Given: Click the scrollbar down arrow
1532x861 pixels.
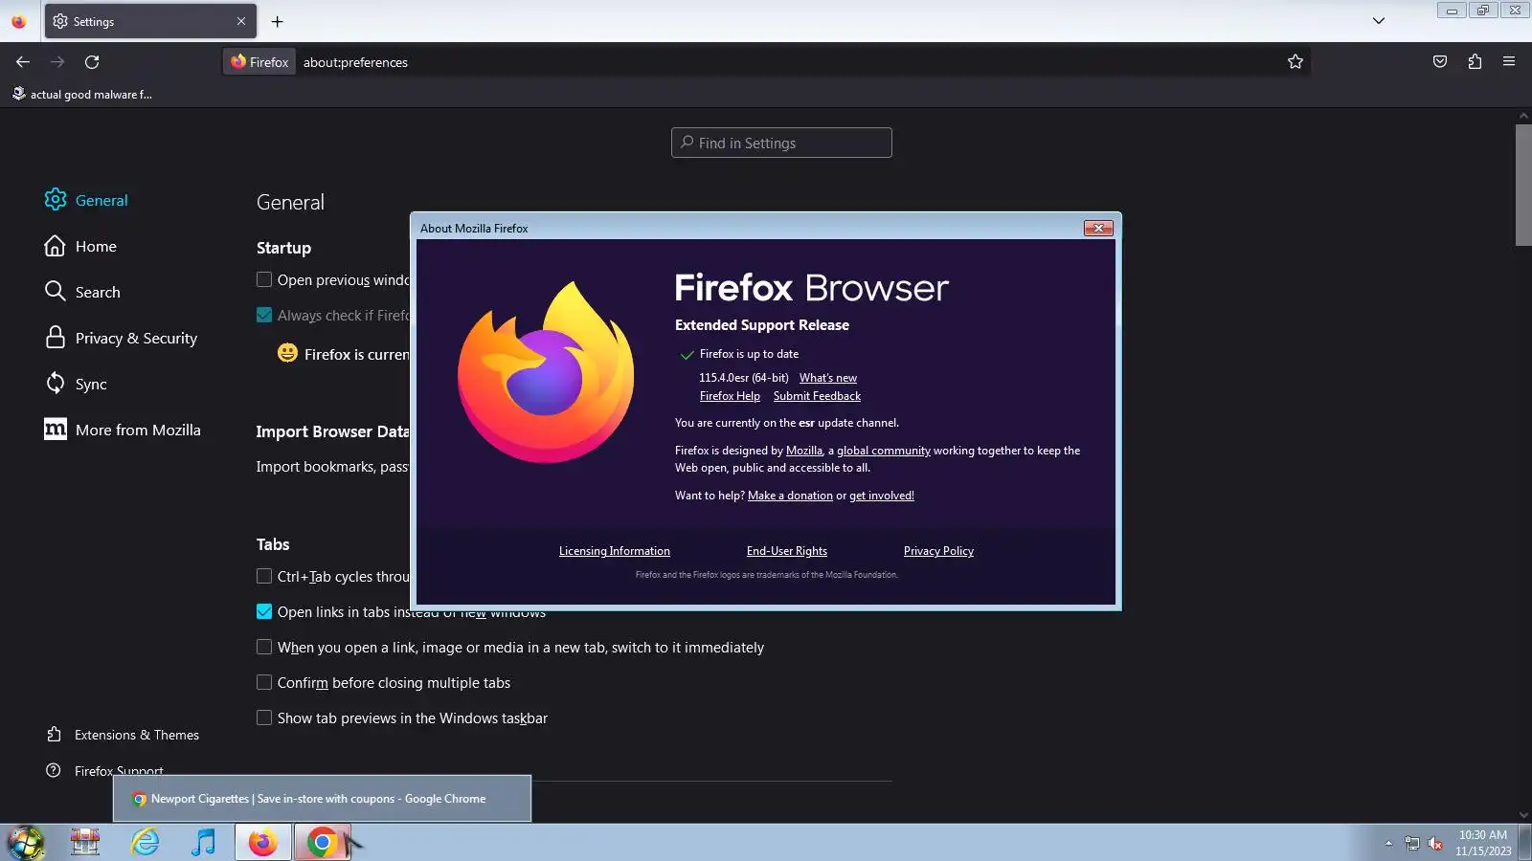Looking at the screenshot, I should (1523, 815).
